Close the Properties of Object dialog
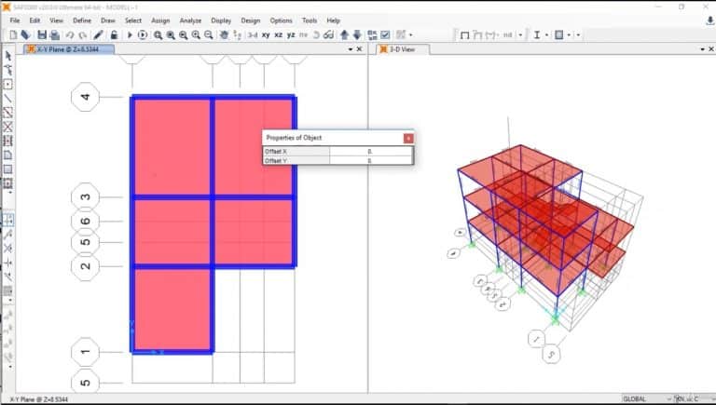The height and width of the screenshot is (405, 716). tap(407, 138)
